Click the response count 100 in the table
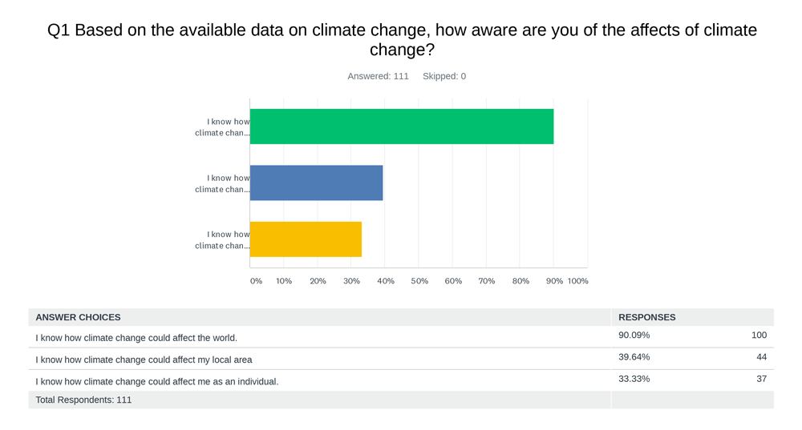 pos(759,336)
